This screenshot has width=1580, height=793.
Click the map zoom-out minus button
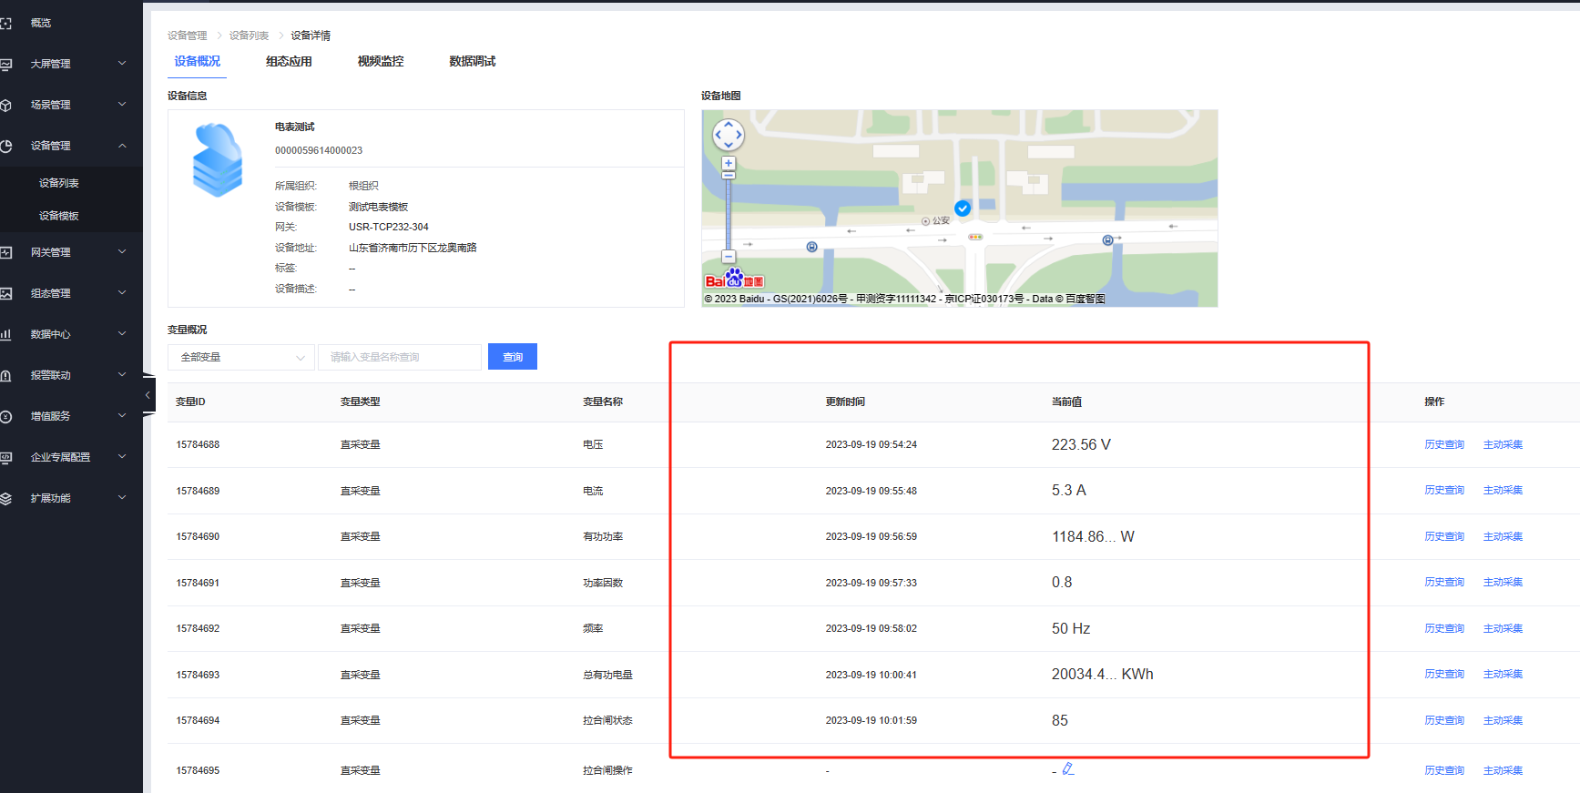728,257
